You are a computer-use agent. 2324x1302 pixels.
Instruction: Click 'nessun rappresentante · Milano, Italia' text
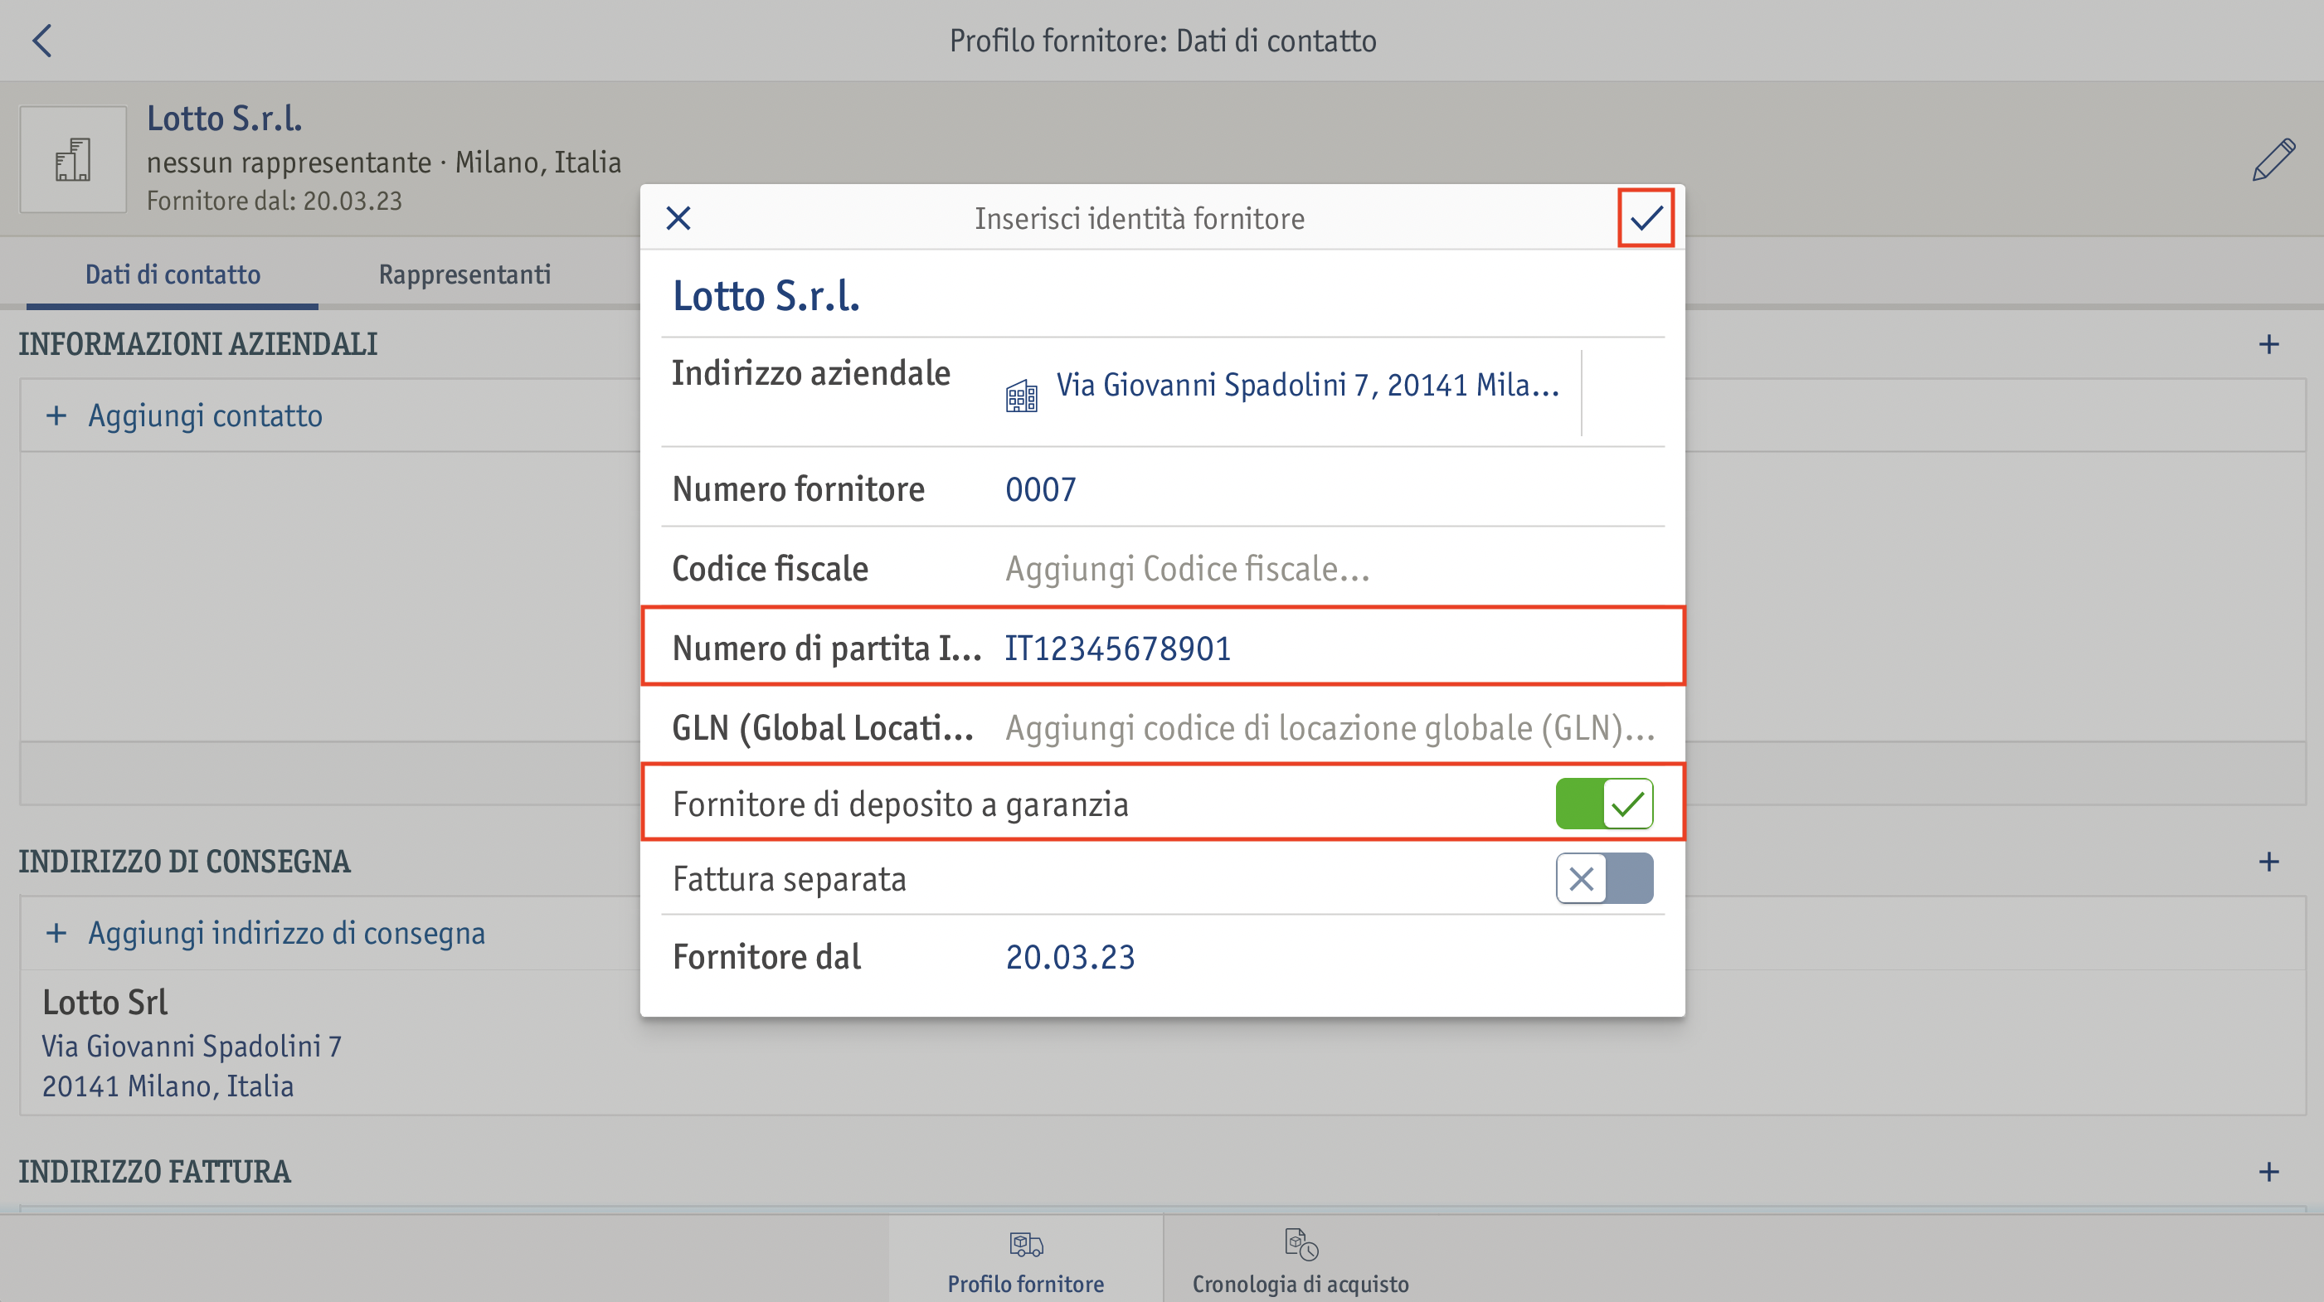click(x=383, y=163)
